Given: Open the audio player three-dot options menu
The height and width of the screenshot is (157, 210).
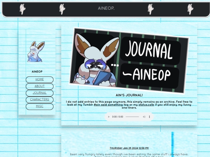Looking at the screenshot, I should tap(149, 117).
